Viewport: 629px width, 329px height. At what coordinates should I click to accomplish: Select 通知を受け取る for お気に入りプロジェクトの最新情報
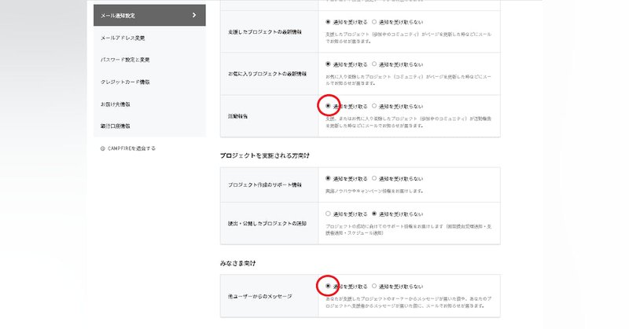(x=328, y=64)
